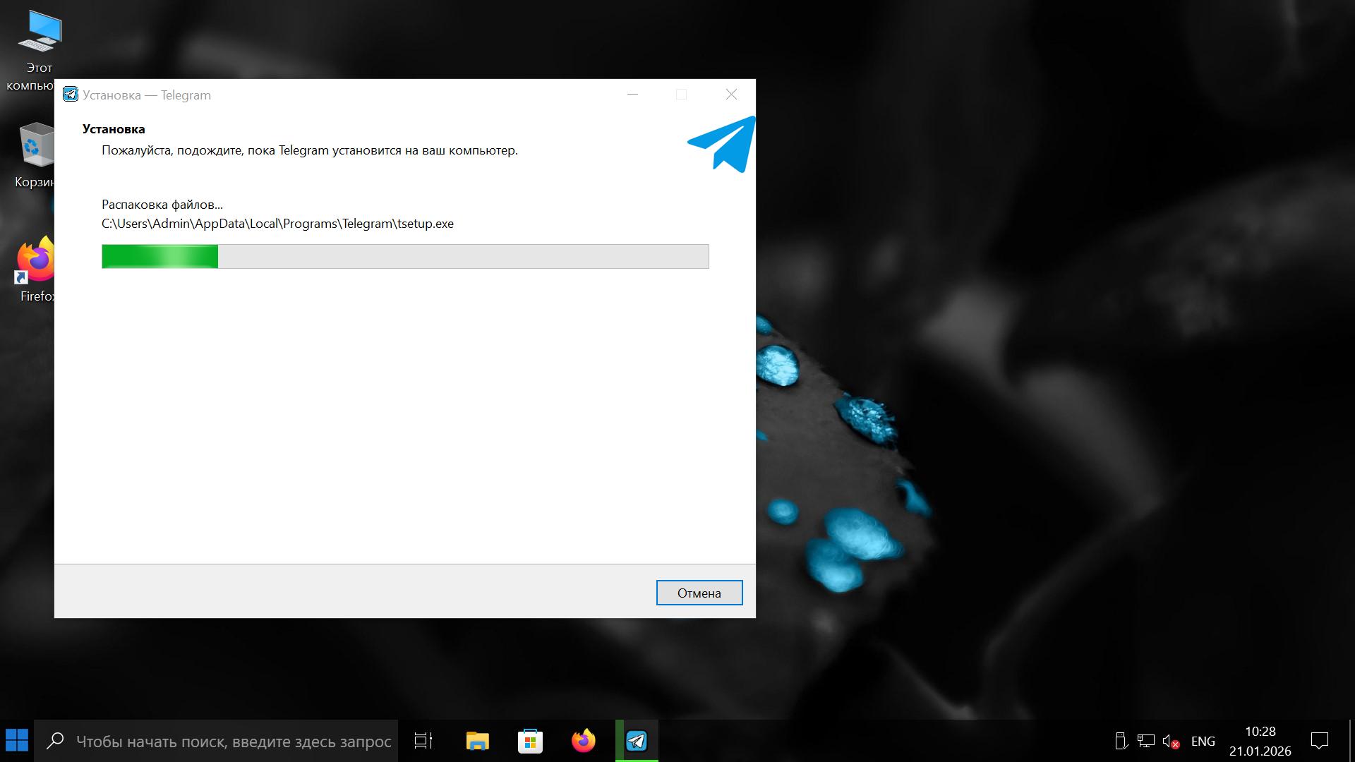
Task: Click the muted volume tray icon
Action: (x=1171, y=742)
